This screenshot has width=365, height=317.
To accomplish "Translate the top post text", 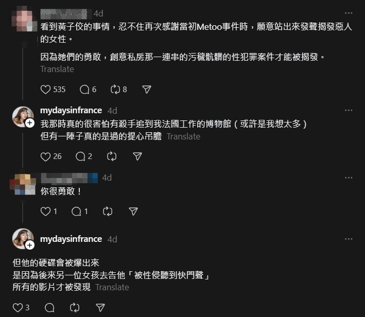I will click(57, 69).
